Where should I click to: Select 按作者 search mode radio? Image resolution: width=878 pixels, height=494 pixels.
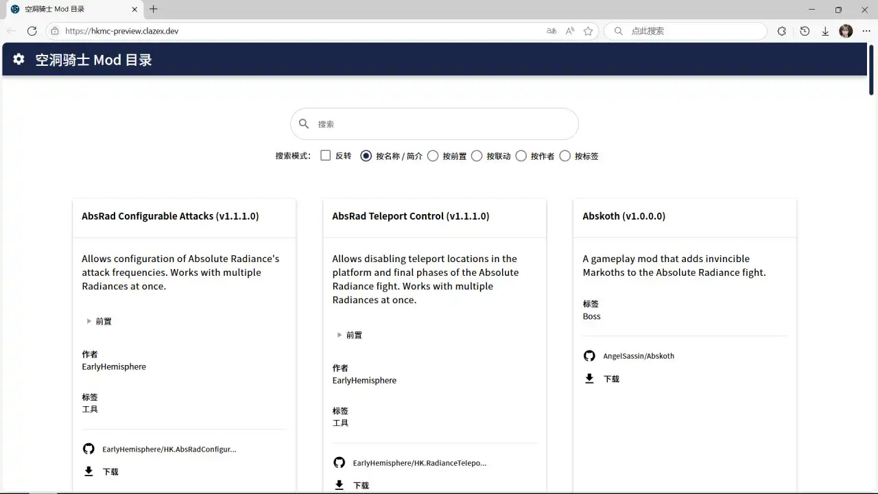[521, 156]
